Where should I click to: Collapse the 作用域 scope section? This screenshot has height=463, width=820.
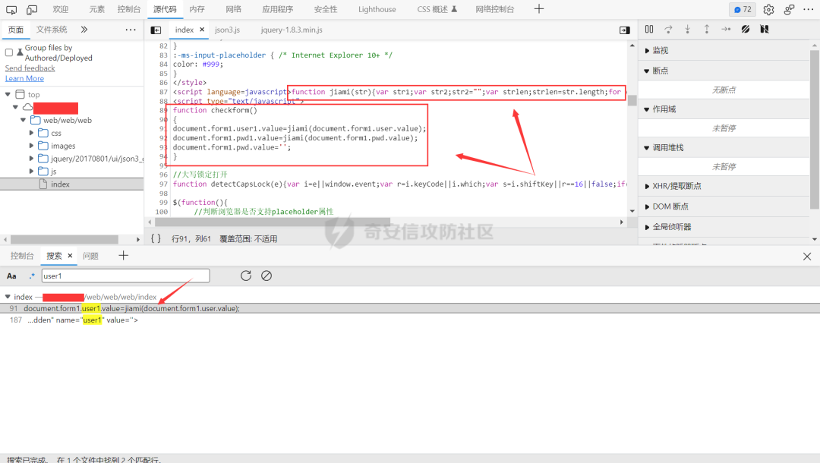tap(648, 109)
